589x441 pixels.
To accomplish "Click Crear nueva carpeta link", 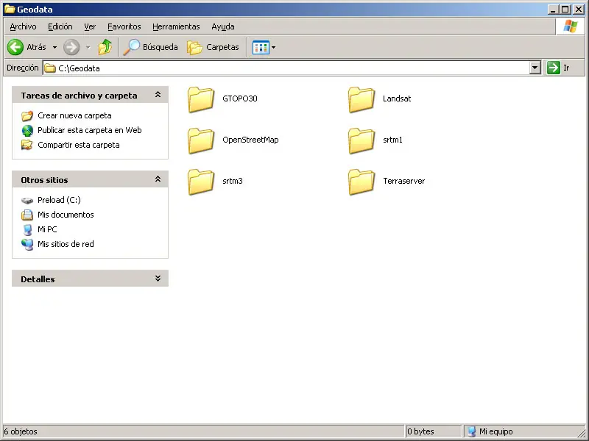I will click(x=74, y=115).
